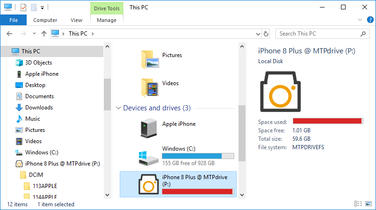Open the Customize Quick Access Toolbar dropdown
This screenshot has height=210, width=376.
point(42,7)
